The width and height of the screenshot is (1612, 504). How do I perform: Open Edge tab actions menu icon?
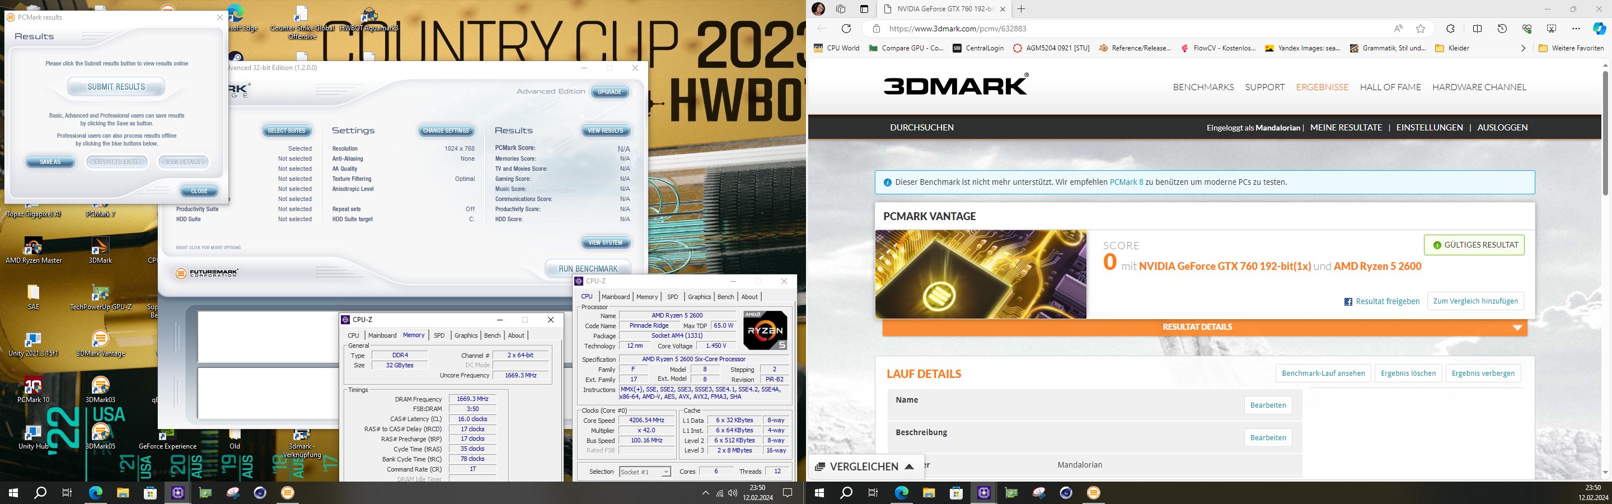point(864,9)
